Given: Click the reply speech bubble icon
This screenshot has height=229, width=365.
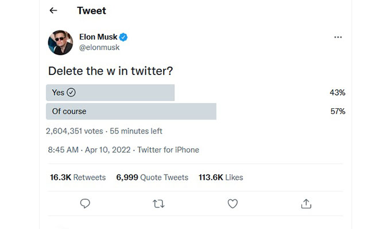Looking at the screenshot, I should coord(85,203).
